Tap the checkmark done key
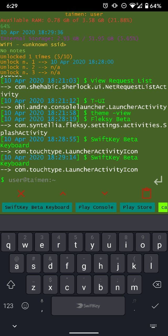The image size is (168, 336). pyautogui.click(x=155, y=306)
